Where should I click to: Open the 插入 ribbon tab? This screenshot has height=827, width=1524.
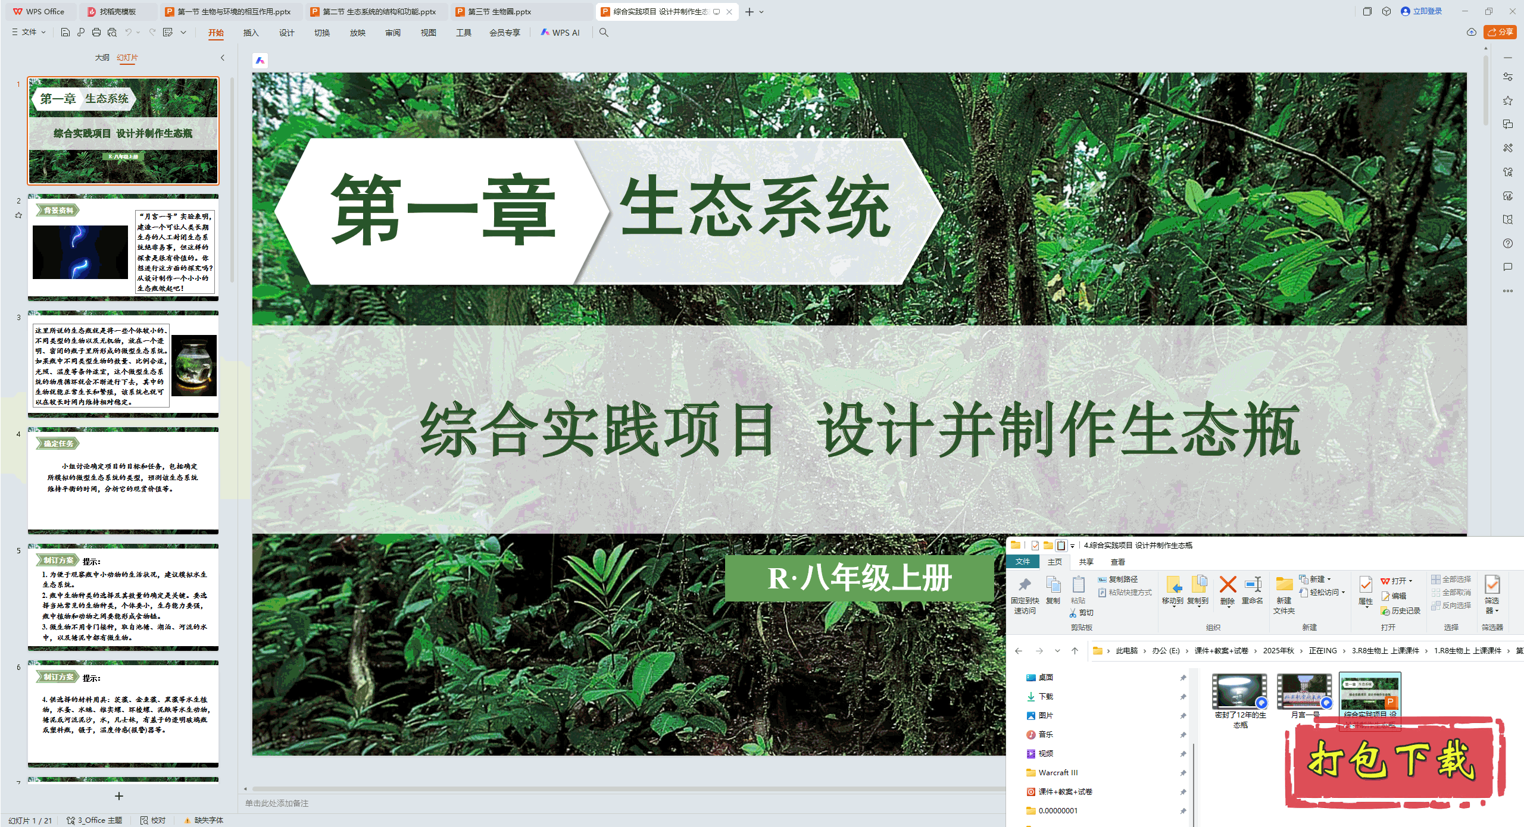pos(251,33)
